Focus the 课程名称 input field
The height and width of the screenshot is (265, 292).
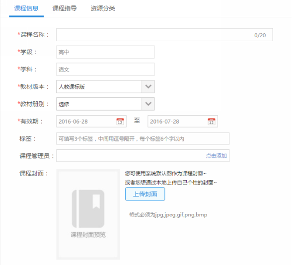(165, 35)
